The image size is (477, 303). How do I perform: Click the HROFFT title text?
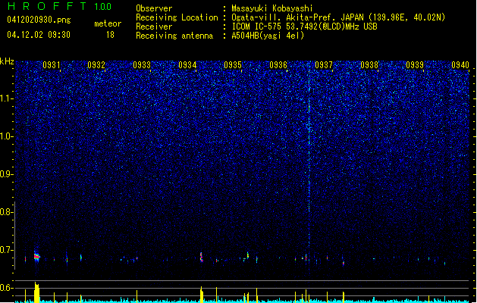47,6
